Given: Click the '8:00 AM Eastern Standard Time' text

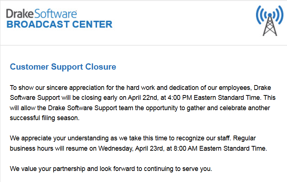Looking at the screenshot, I should [x=219, y=148].
